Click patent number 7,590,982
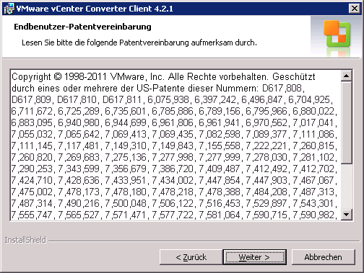 coord(313,215)
